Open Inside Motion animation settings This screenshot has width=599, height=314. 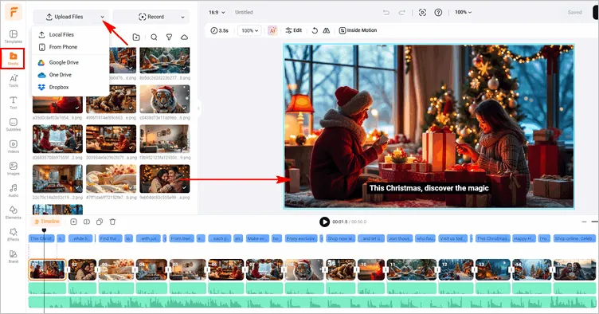[x=358, y=30]
